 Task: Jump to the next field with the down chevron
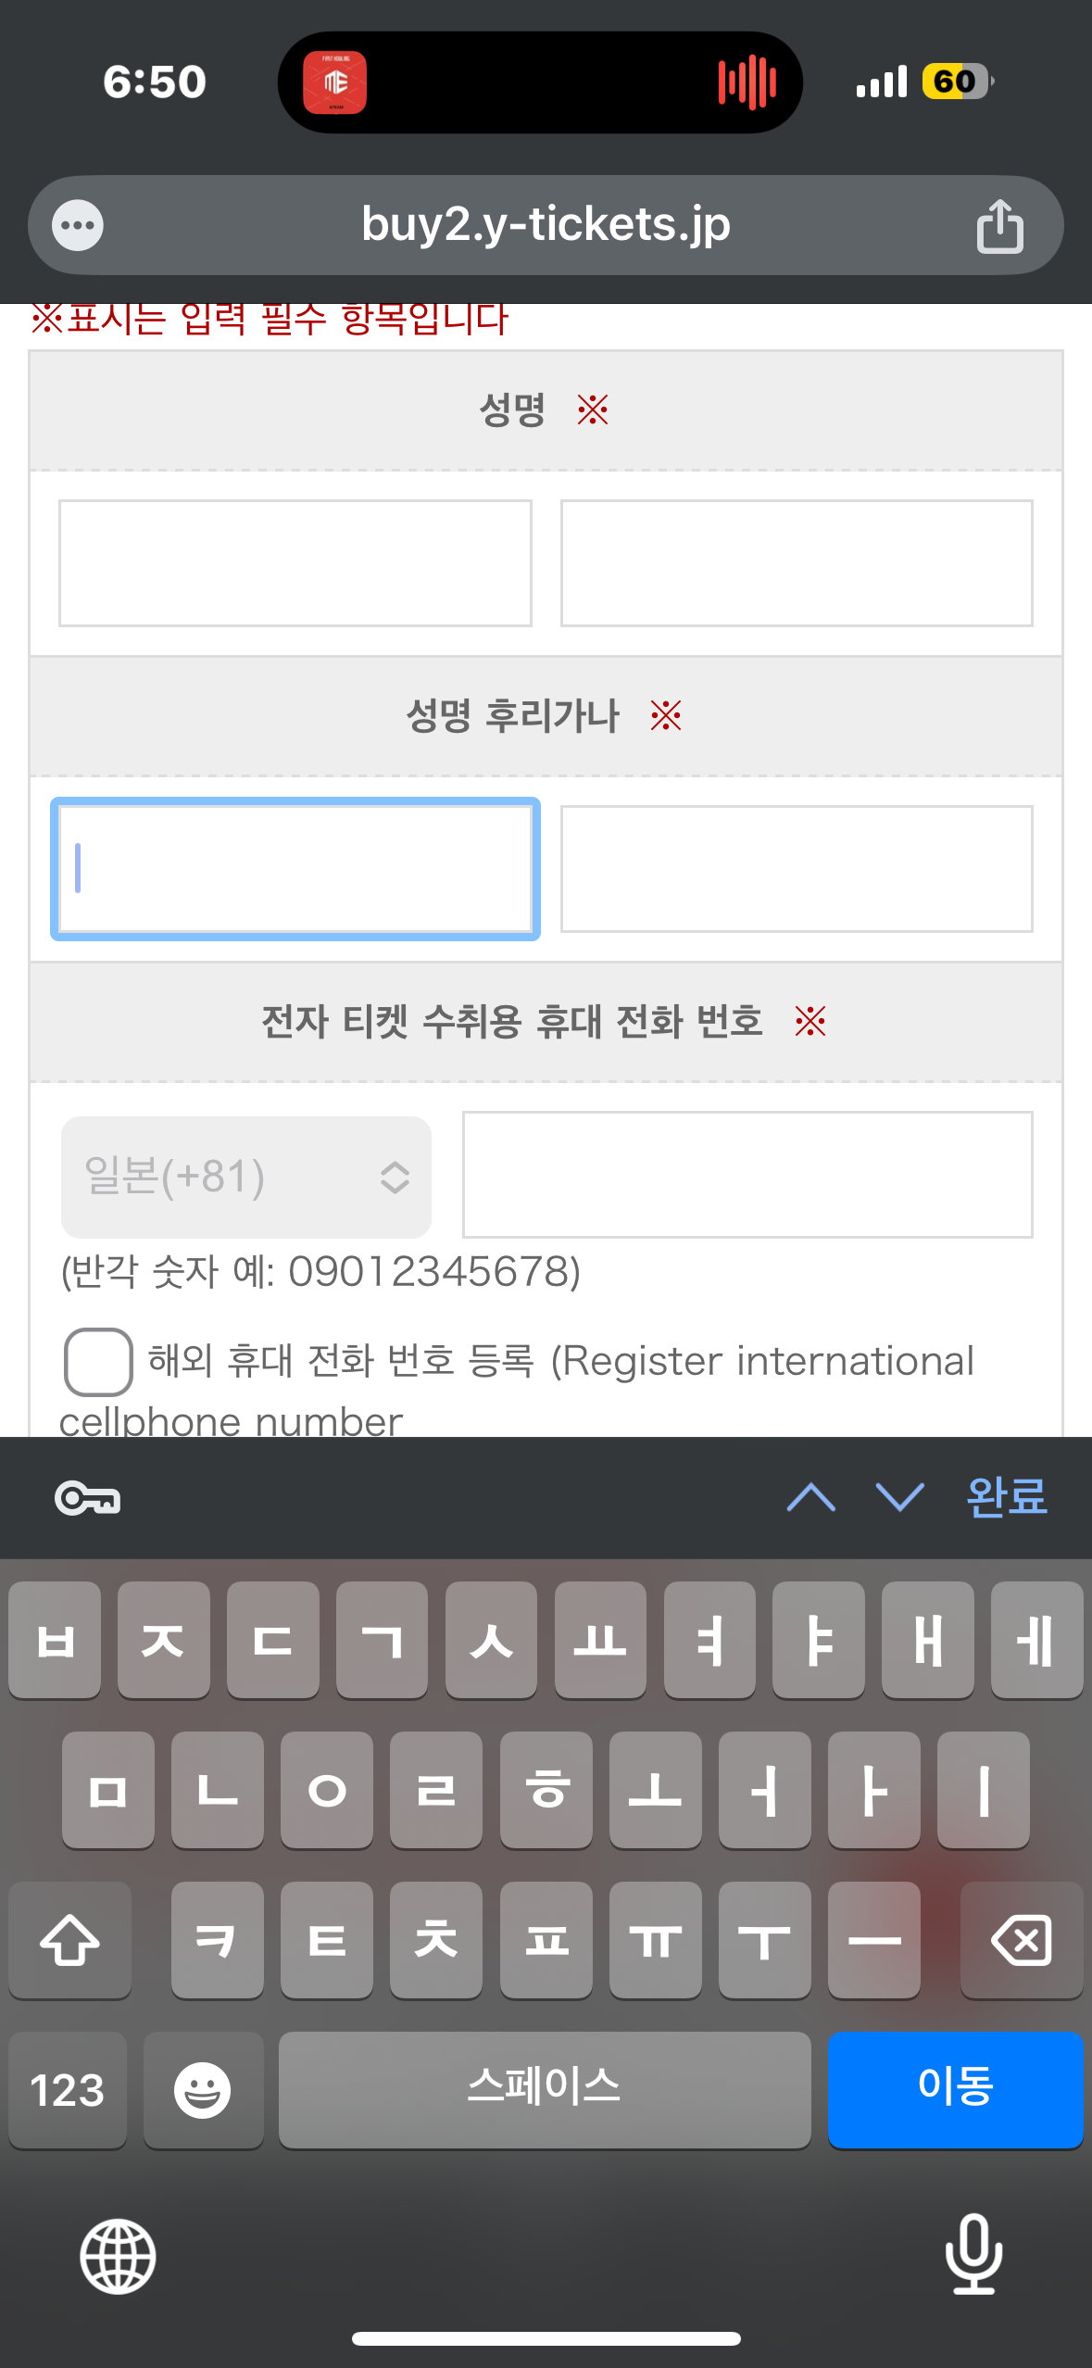point(899,1497)
